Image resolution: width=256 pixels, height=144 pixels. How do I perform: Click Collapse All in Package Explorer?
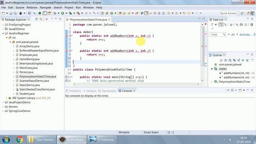pyautogui.click(x=36, y=19)
